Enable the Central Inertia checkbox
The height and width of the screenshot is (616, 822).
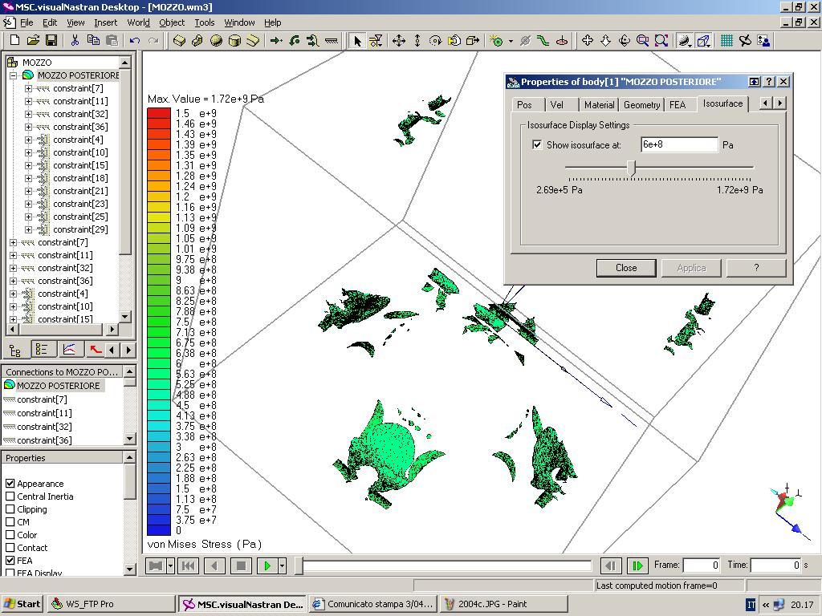pyautogui.click(x=10, y=496)
